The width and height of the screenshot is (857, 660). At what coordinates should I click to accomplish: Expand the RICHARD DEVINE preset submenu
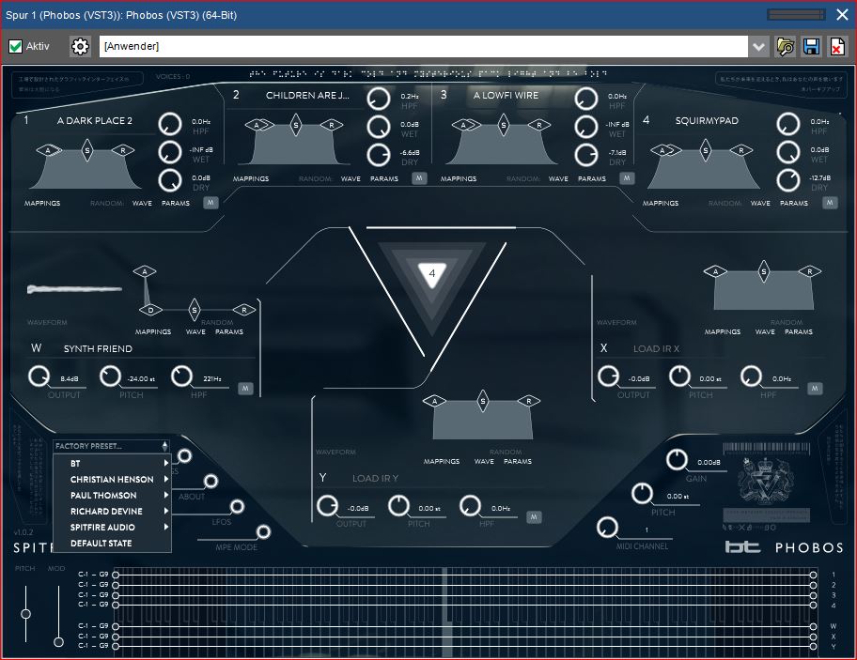coord(113,511)
